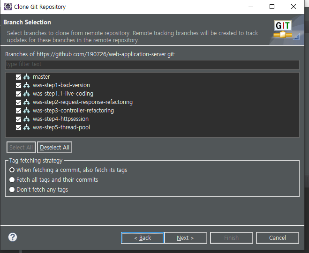Click the branch icon next to was-step5-thread-pool
Screen dimensions: 309x253
(x=27, y=127)
